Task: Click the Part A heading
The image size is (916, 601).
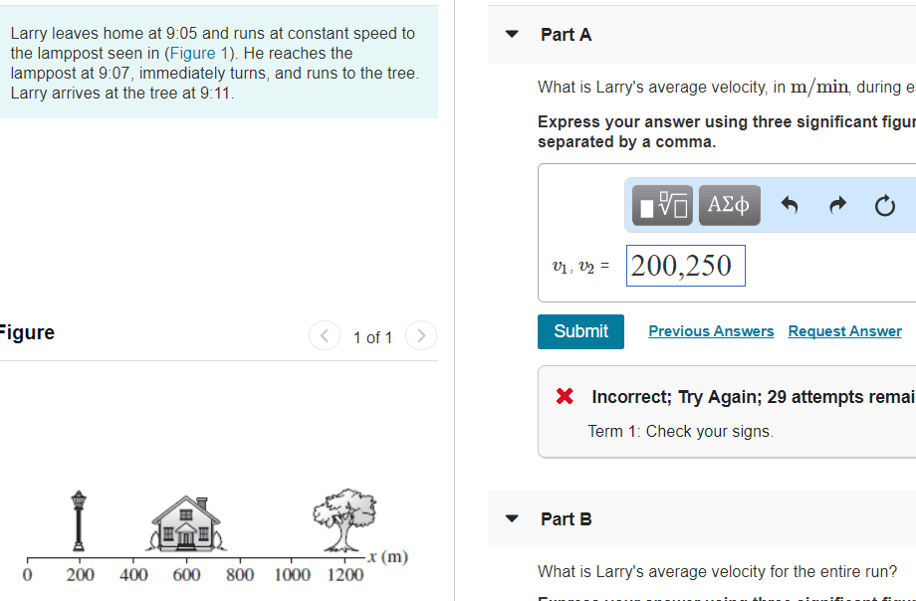Action: tap(566, 34)
